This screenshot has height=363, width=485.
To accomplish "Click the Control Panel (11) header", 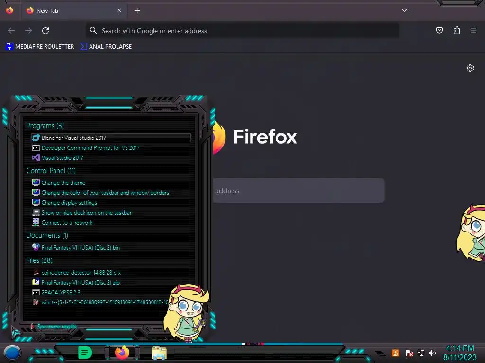I will click(51, 170).
